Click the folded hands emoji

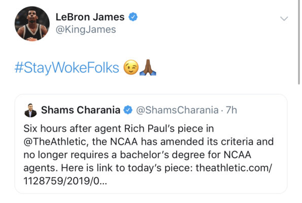click(148, 67)
